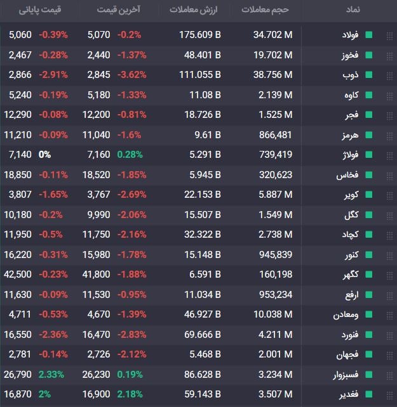
Task: Click the green status square beside فخاس
Action: coord(368,175)
